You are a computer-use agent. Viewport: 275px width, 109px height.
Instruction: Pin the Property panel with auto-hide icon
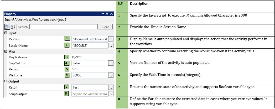coord(107,14)
